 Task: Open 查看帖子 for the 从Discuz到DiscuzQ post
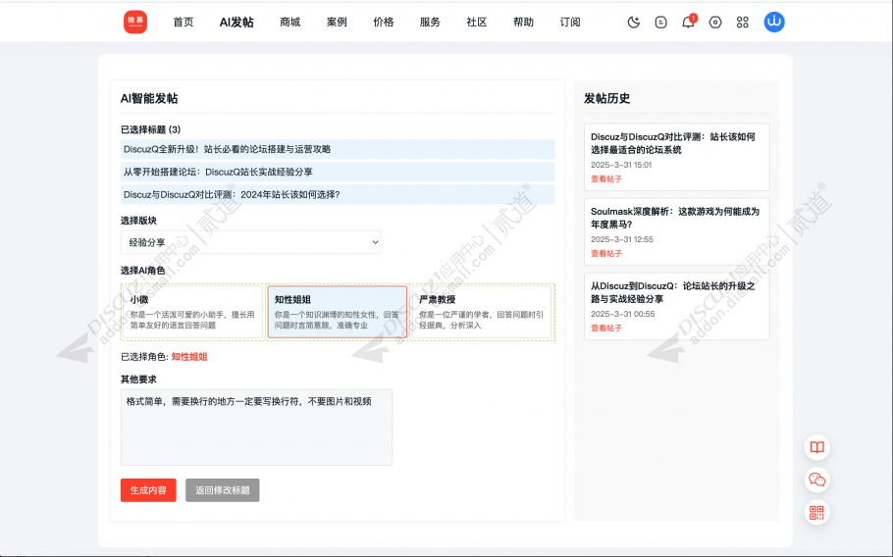point(606,328)
